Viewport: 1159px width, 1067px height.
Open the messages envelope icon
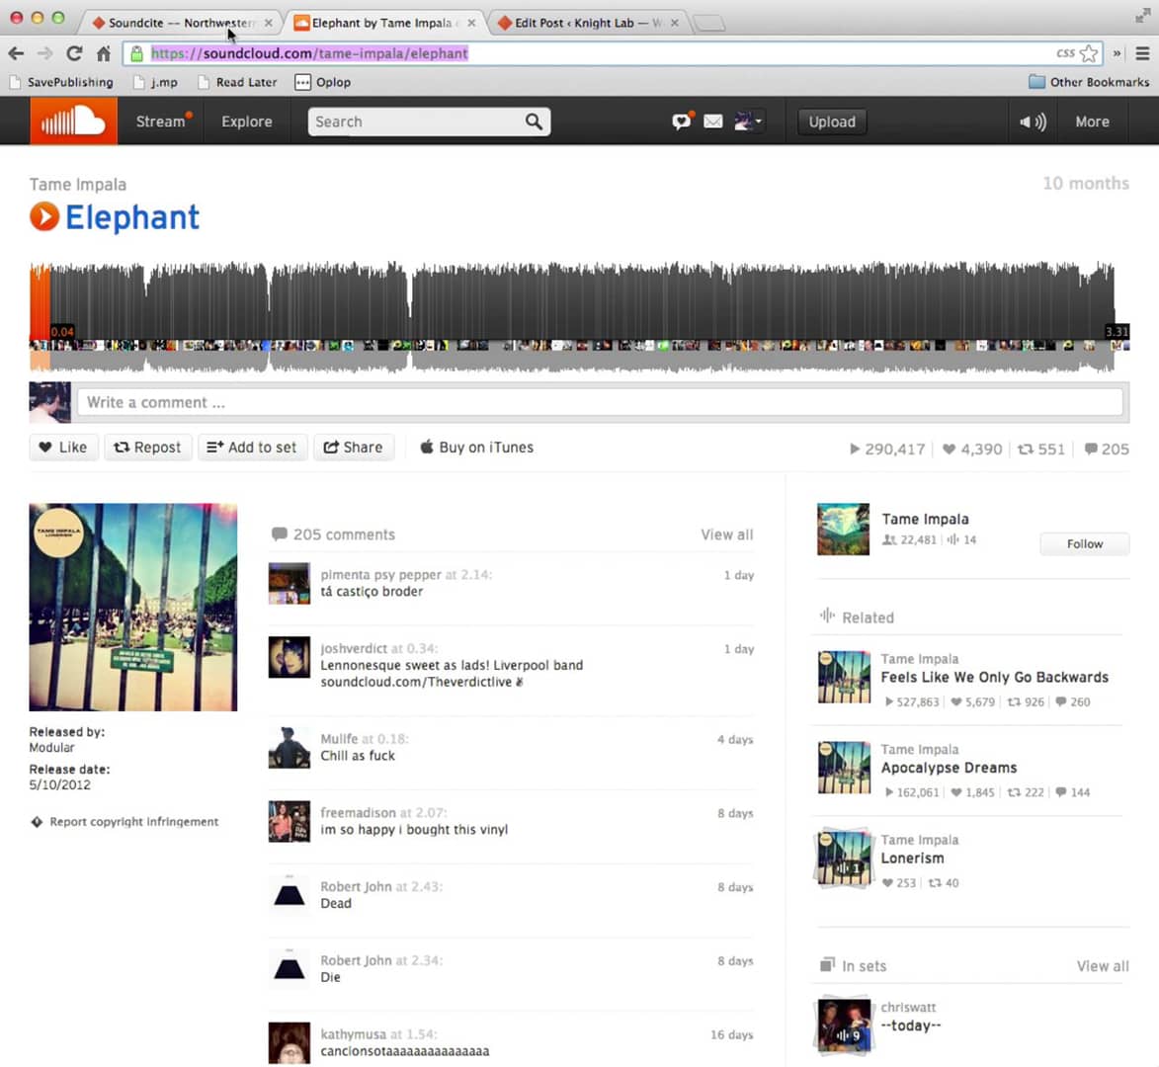click(x=712, y=122)
